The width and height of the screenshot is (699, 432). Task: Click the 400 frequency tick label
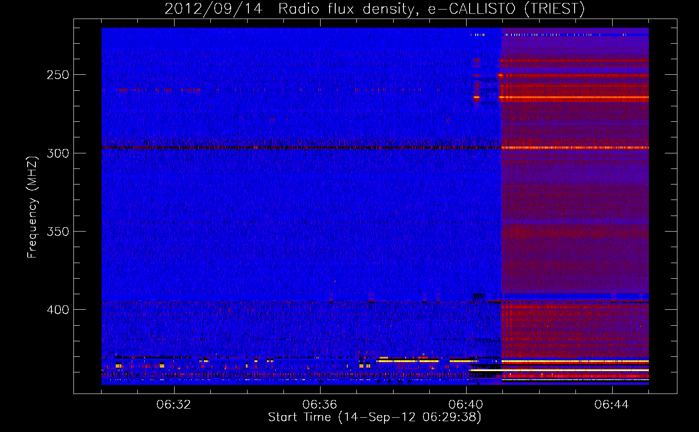pos(58,310)
